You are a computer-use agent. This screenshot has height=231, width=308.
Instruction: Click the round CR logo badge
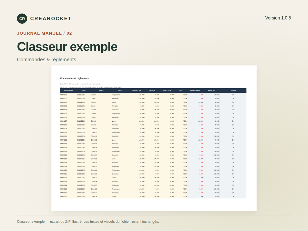pos(22,18)
